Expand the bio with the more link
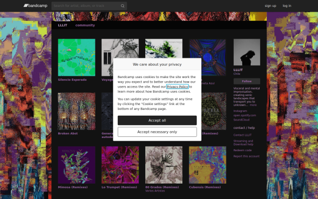This screenshot has width=318, height=199. [x=253, y=105]
